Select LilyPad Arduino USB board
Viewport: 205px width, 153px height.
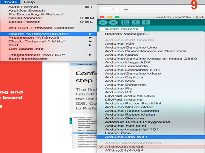pyautogui.click(x=151, y=96)
